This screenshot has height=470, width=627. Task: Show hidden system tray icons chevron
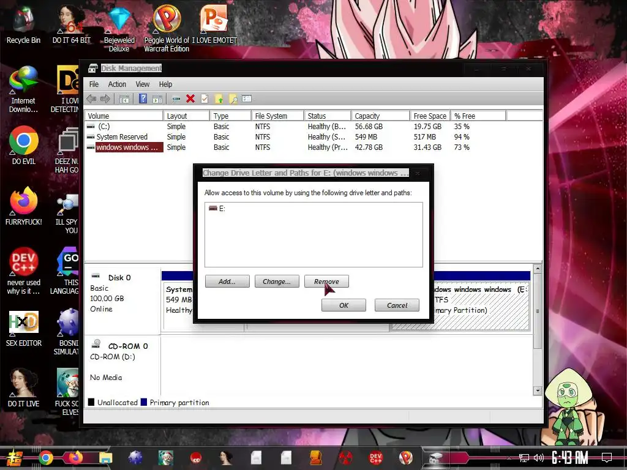[x=509, y=458]
